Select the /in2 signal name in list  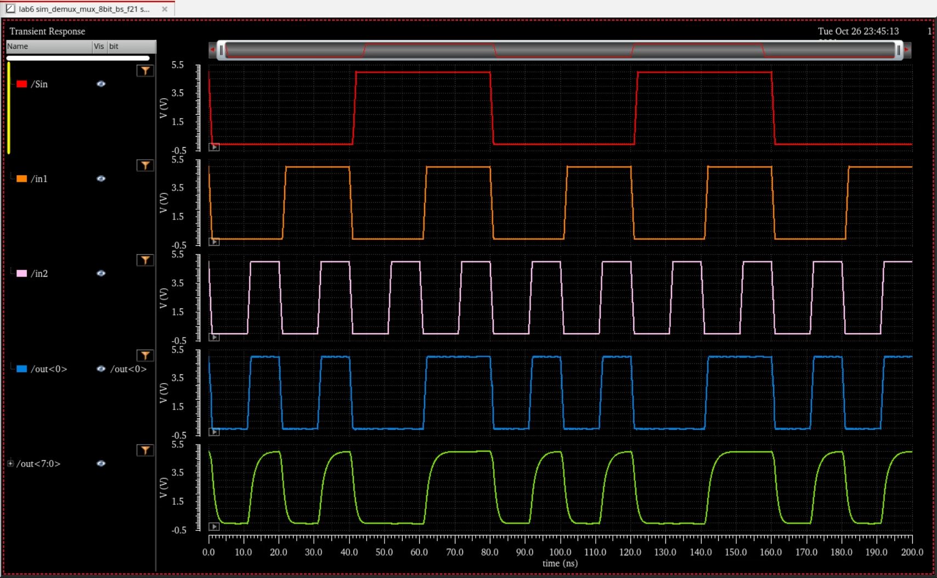point(39,274)
